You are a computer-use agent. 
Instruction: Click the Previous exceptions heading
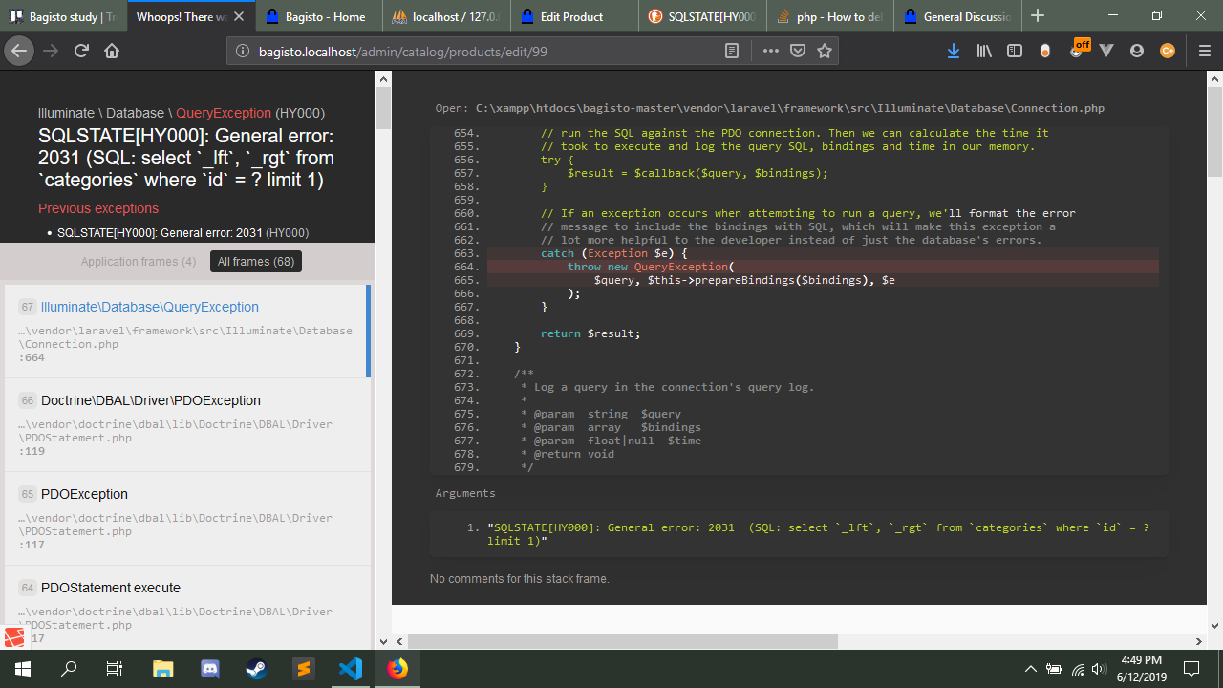98,208
